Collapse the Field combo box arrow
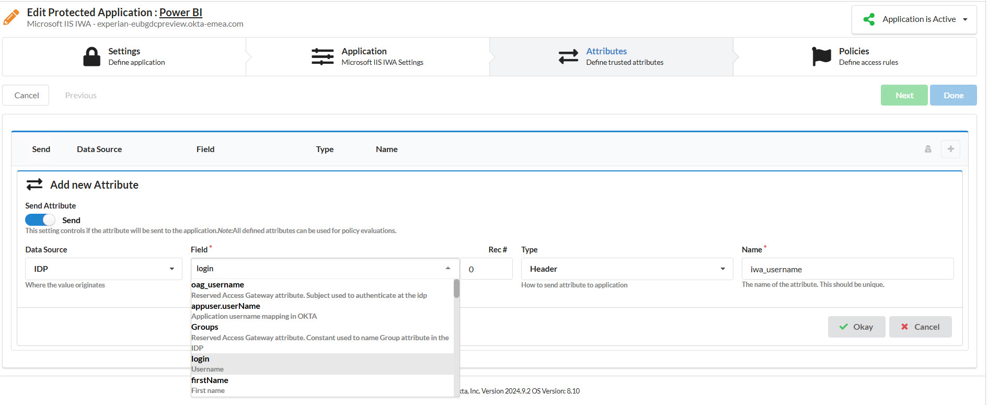Viewport: 988px width, 405px height. (x=448, y=268)
